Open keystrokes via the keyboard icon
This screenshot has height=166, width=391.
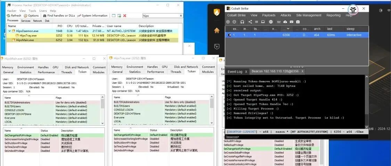point(292,22)
